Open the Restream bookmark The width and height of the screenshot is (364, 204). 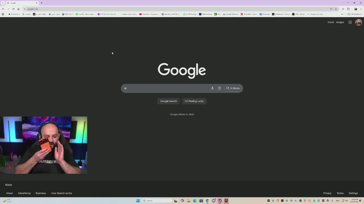click(x=264, y=14)
